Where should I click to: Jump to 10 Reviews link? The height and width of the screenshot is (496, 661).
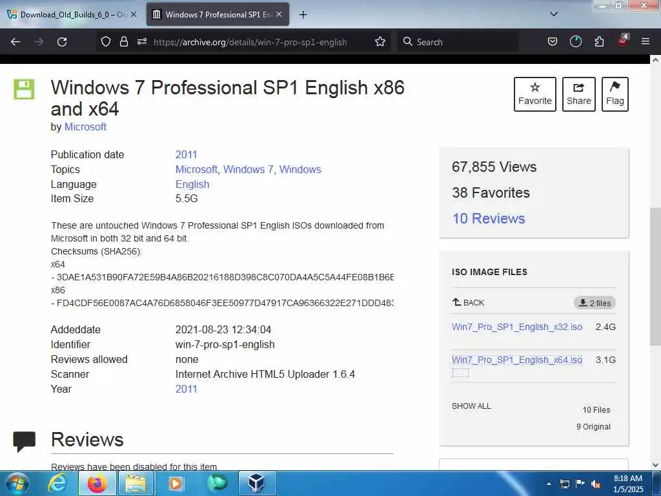(489, 218)
